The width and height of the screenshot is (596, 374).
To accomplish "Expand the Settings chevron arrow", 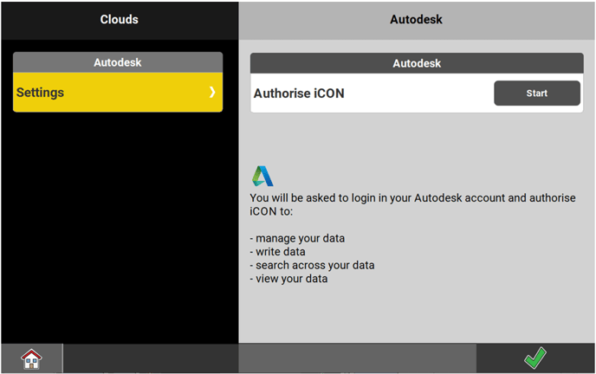I will point(212,93).
